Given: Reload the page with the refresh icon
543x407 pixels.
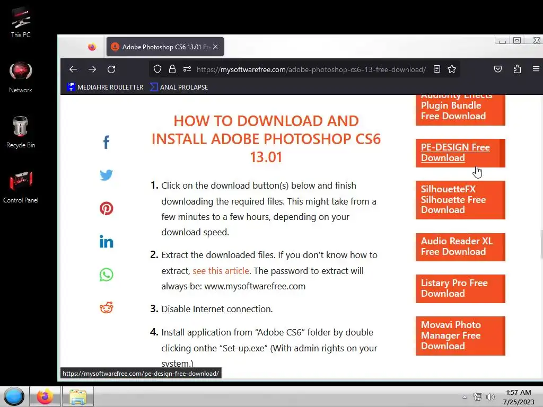Looking at the screenshot, I should coord(111,69).
